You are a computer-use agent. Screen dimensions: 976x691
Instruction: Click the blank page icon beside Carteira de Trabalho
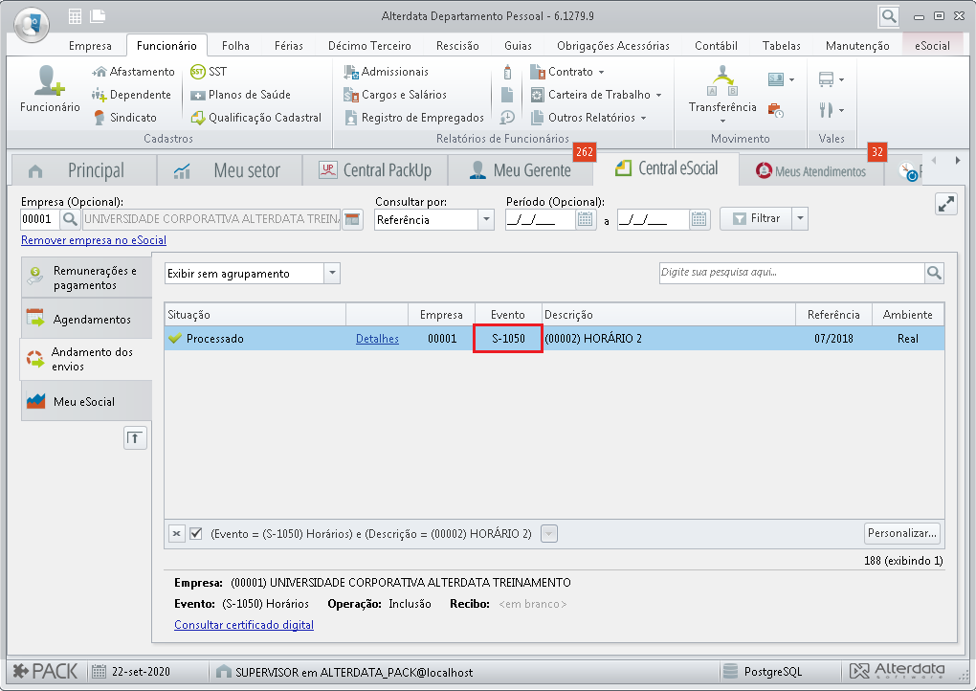click(x=507, y=95)
